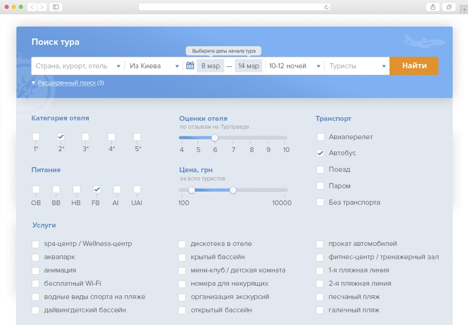This screenshot has height=325, width=468.
Task: Click the calendar icon beside the dates
Action: click(x=190, y=66)
